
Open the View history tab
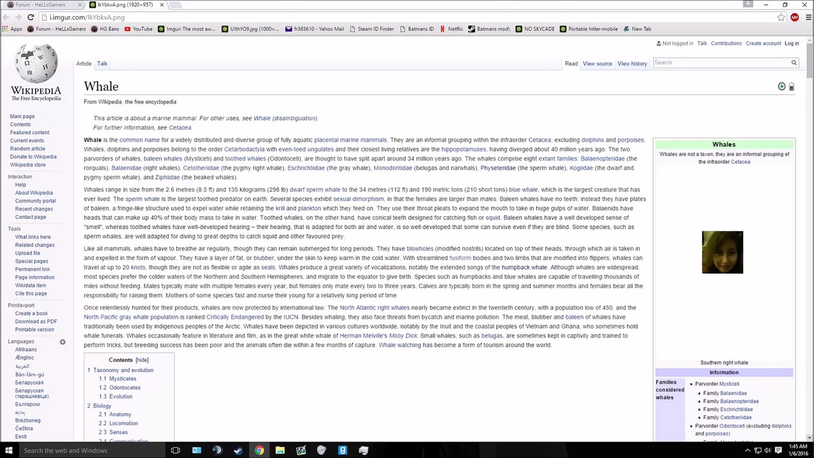coord(632,64)
